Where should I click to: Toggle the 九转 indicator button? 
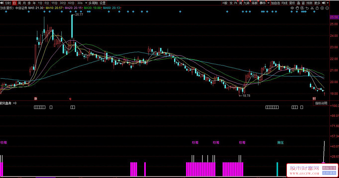[x=247, y=3]
